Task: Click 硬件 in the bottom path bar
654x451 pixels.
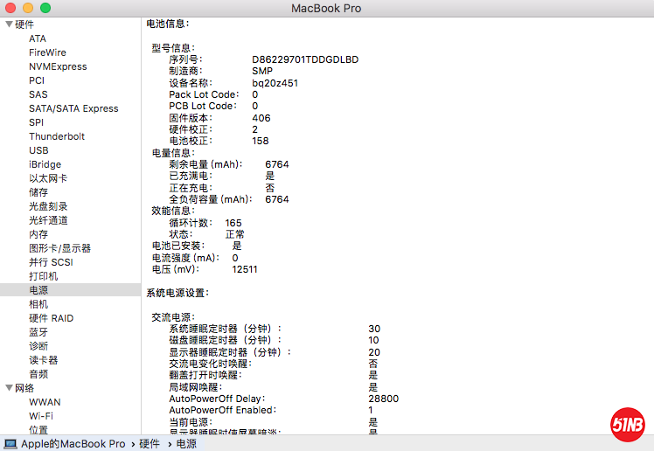Action: click(x=150, y=444)
